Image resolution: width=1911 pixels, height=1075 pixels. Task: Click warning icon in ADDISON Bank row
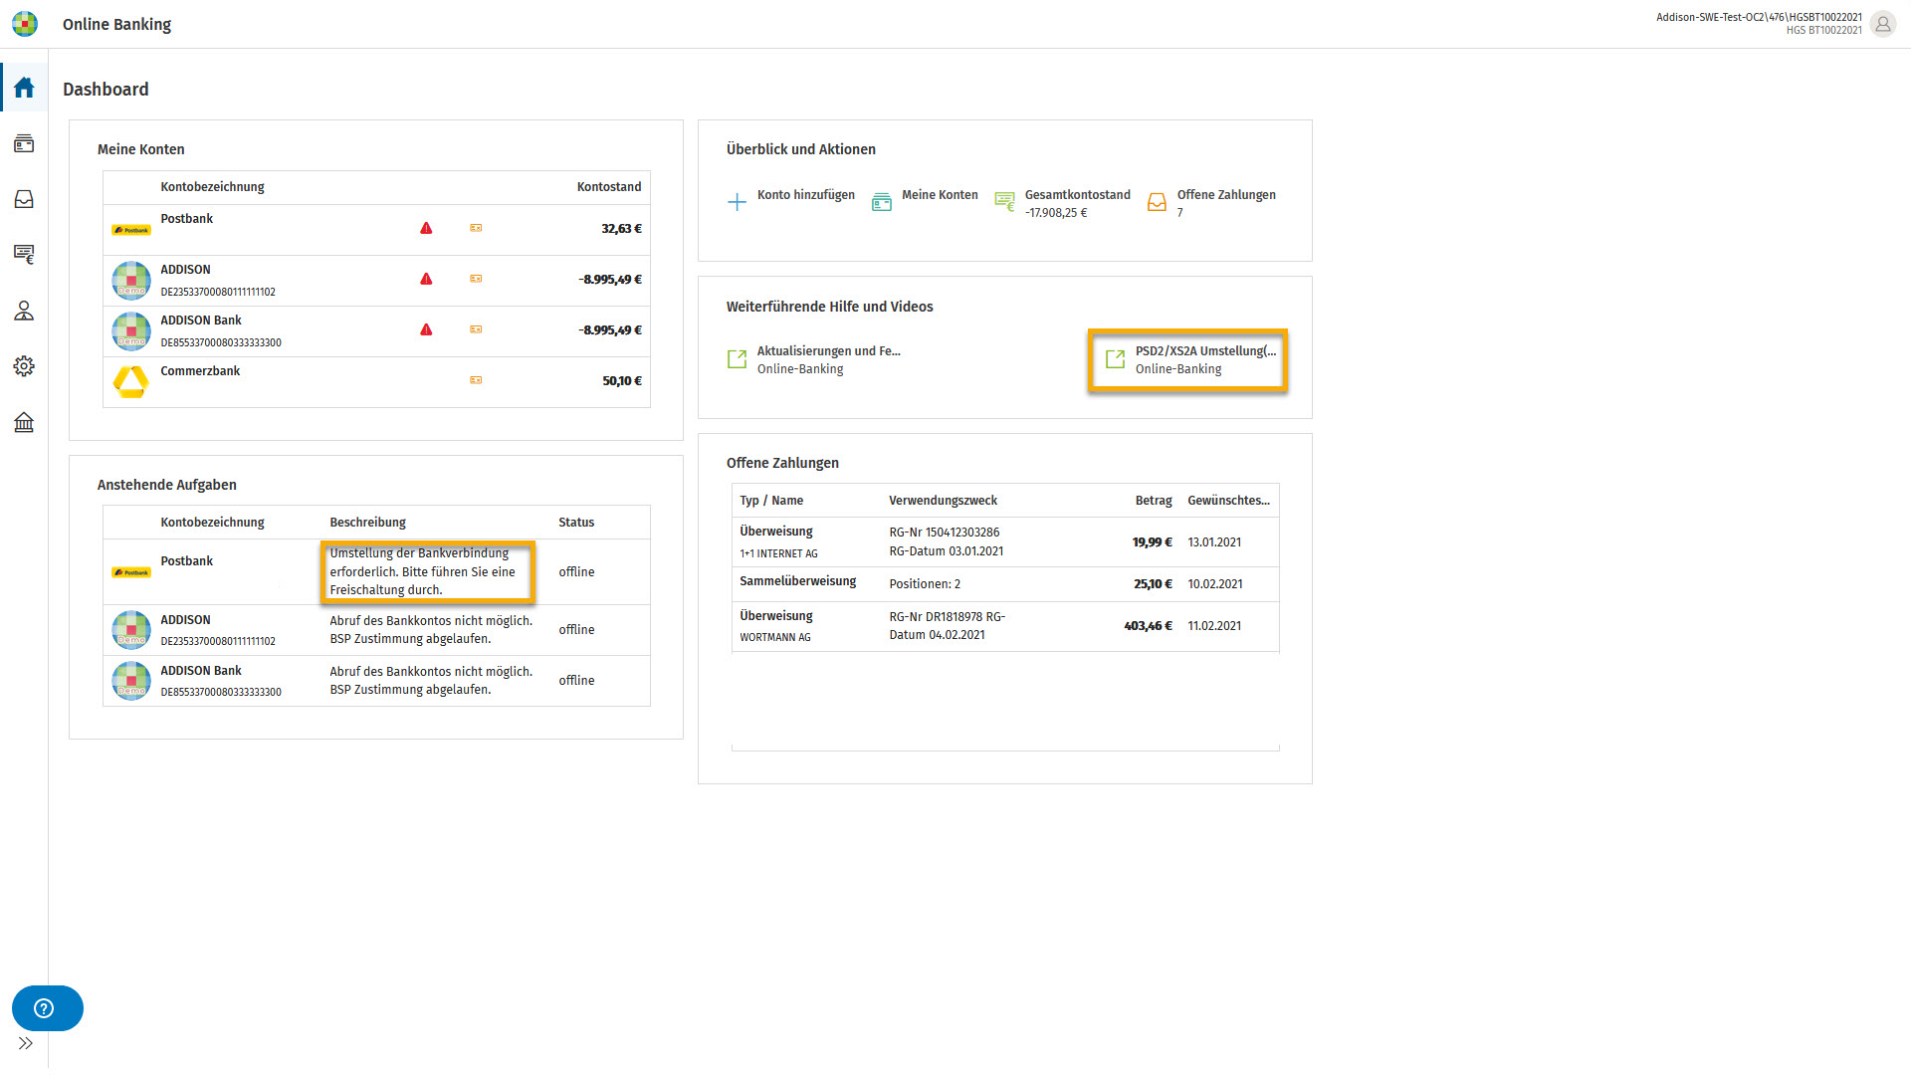coord(426,330)
